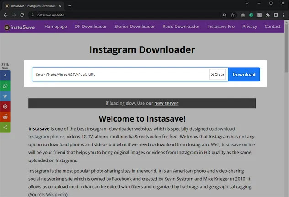Open the camera extension icon
Image resolution: width=289 pixels, height=197 pixels.
tap(243, 15)
